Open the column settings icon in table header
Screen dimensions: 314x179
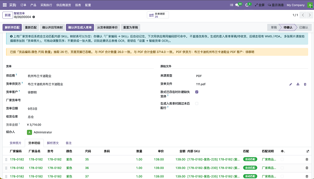pyautogui.click(x=308, y=151)
